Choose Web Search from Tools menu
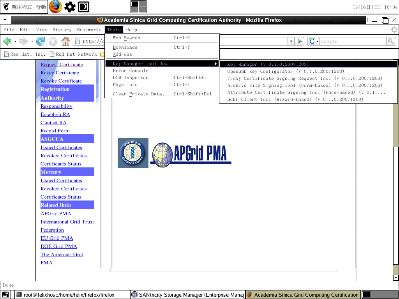The height and width of the screenshot is (299, 399). (x=162, y=38)
